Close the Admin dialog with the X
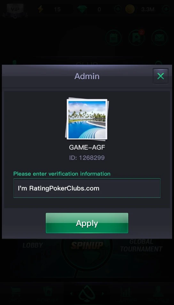Viewport: 174px width, 305px height. tap(161, 76)
